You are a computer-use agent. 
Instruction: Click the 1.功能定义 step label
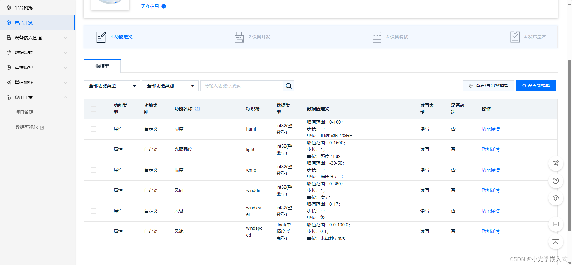[x=121, y=37]
